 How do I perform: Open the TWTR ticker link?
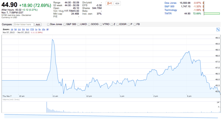[x=168, y=13]
